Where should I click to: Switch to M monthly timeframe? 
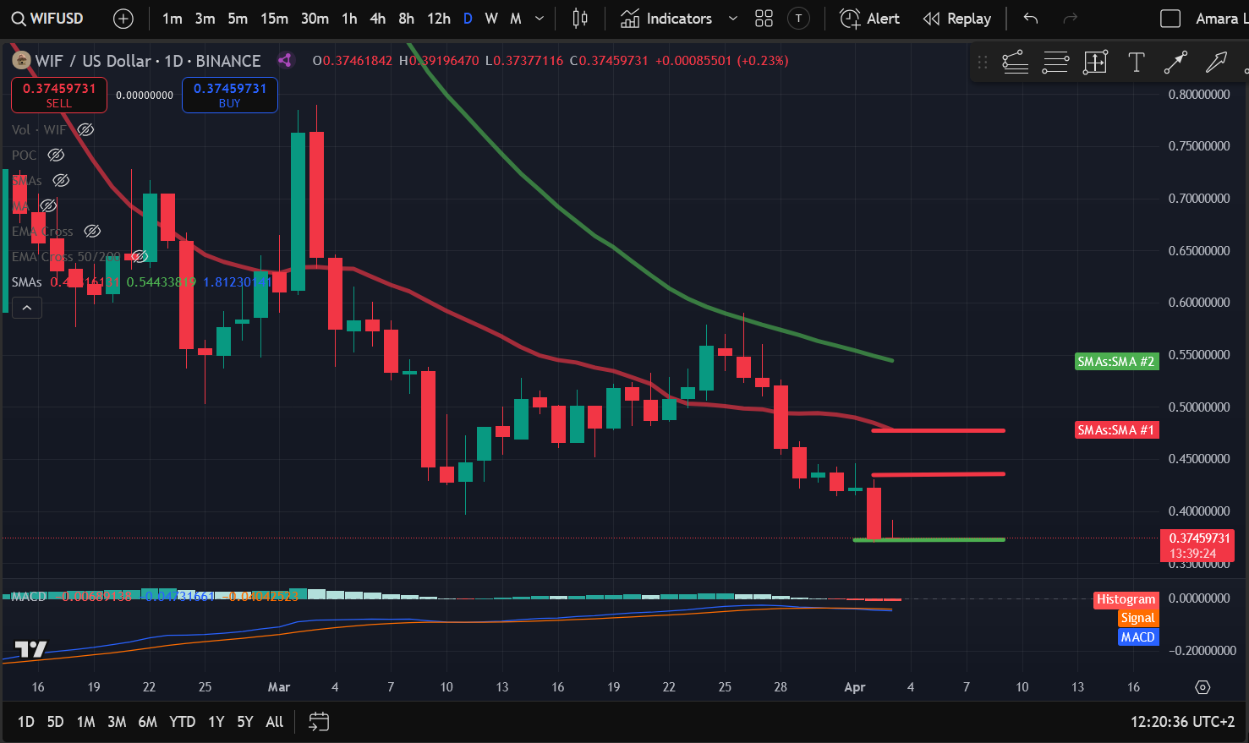[516, 19]
